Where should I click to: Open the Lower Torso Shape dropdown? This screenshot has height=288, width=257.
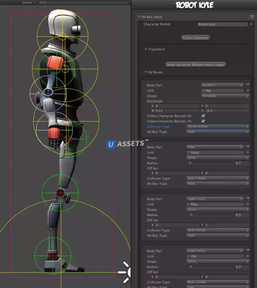click(218, 261)
